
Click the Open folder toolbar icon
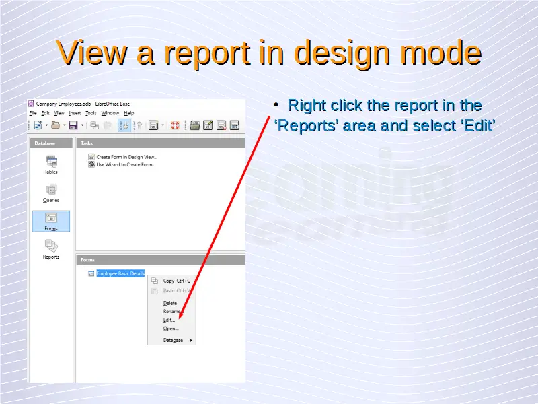[x=54, y=125]
